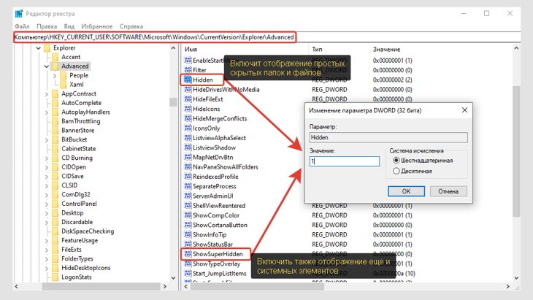
Task: Click the ShellViewReentered value icon
Action: 188,206
